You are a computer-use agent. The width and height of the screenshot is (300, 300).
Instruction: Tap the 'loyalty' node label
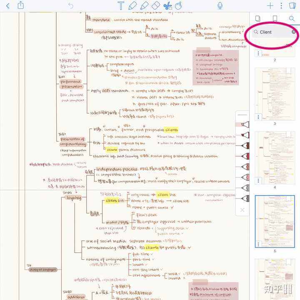click(x=74, y=197)
